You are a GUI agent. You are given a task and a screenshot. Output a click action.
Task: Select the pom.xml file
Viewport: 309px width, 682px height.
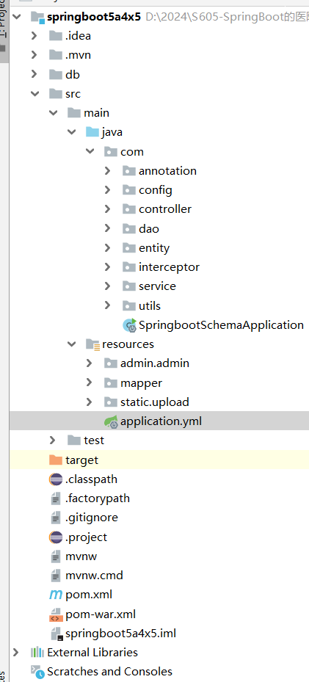coord(89,595)
